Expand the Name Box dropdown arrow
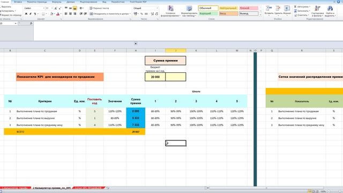 pyautogui.click(x=16, y=23)
